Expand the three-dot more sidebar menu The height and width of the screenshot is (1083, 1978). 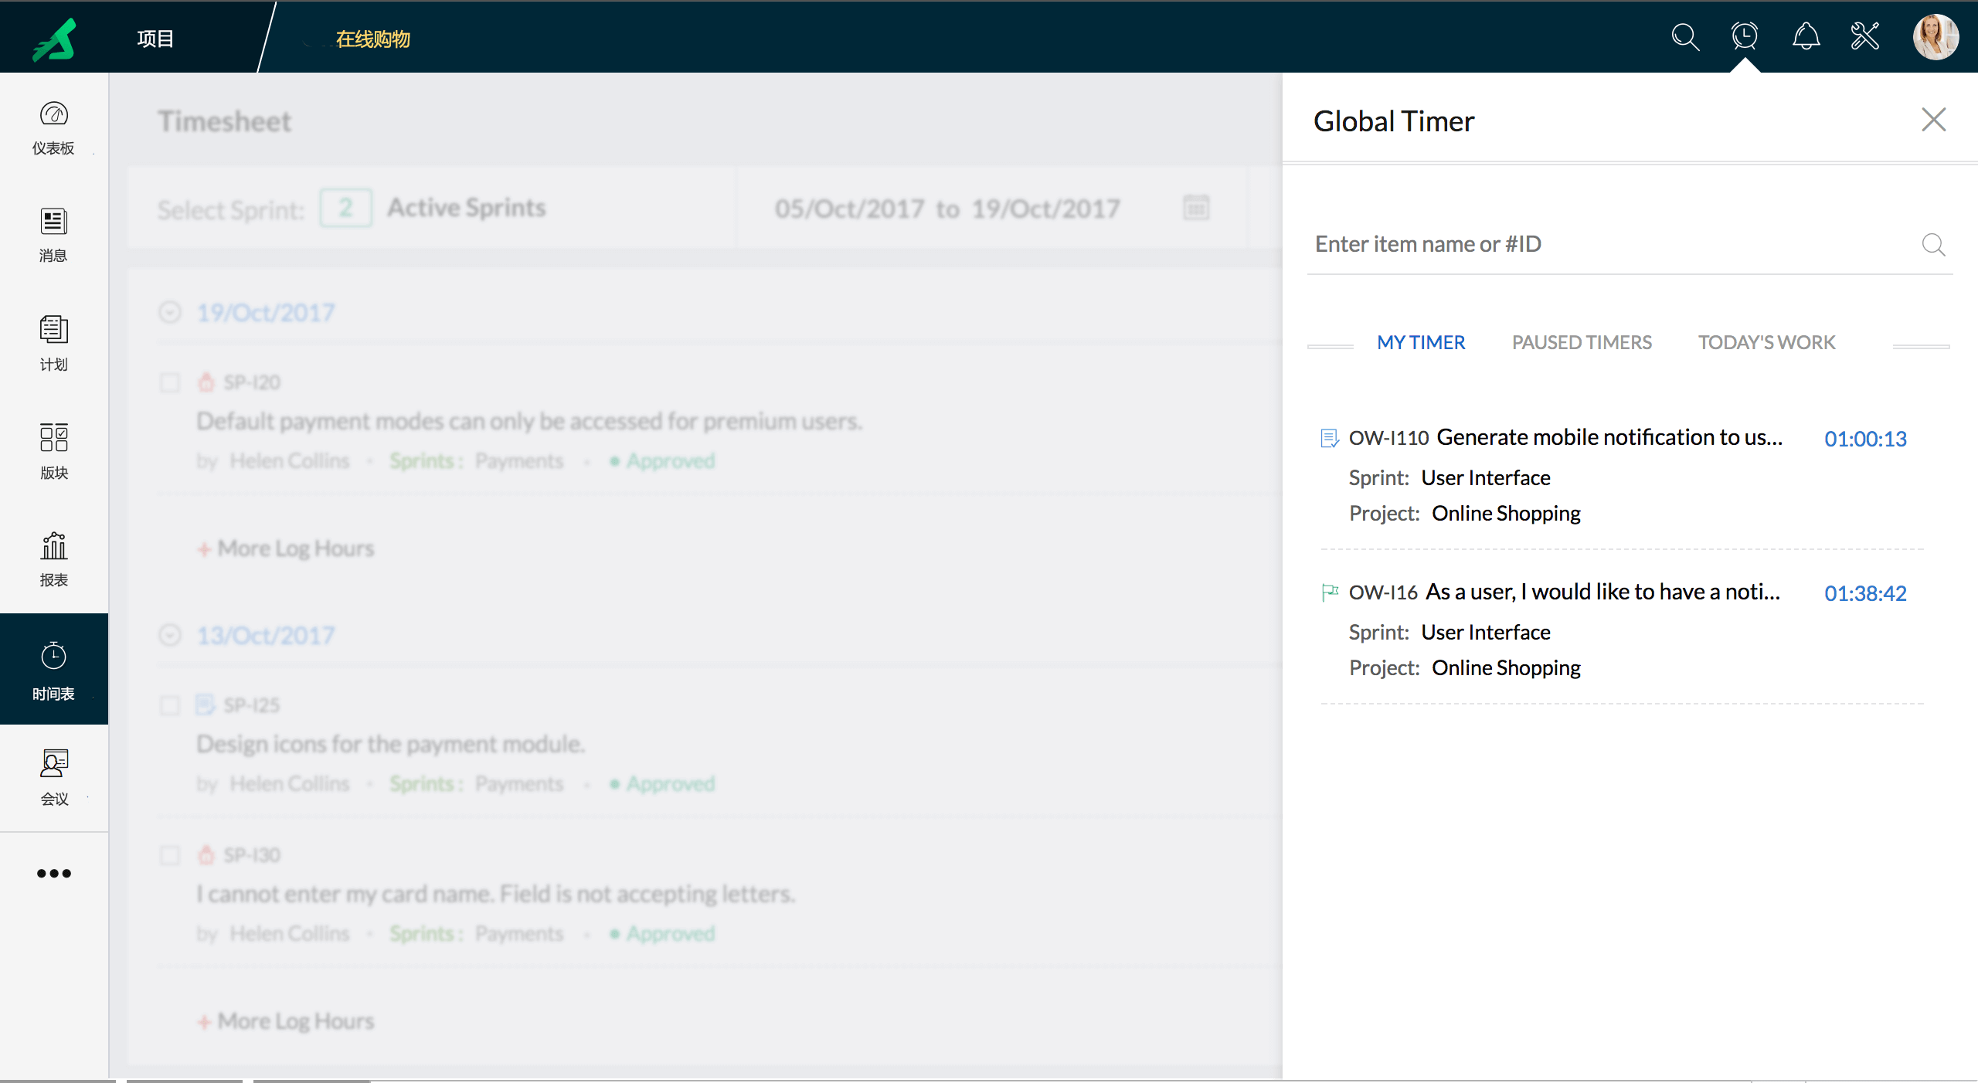coord(53,874)
